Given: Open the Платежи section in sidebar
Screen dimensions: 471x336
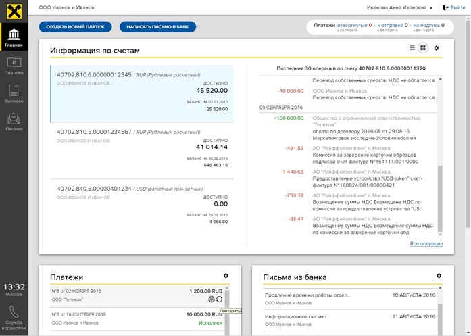Looking at the screenshot, I should tap(14, 67).
